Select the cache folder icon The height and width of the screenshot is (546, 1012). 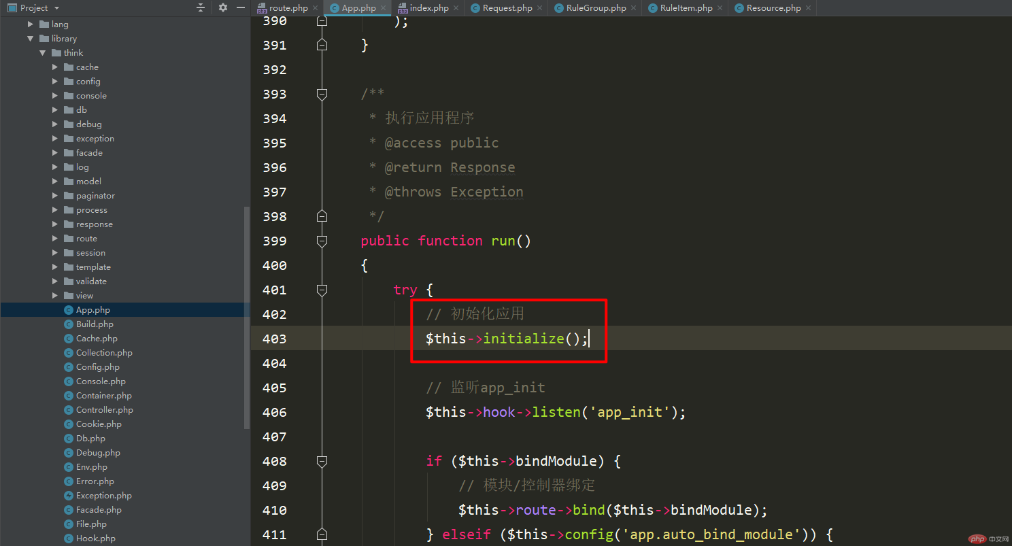[x=69, y=67]
